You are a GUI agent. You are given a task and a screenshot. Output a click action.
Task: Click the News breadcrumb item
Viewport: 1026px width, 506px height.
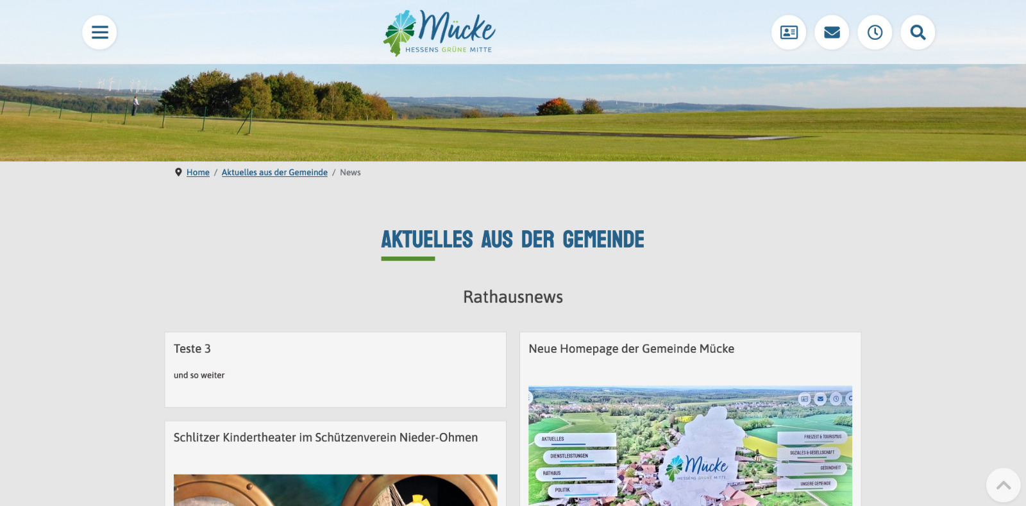[x=350, y=173]
